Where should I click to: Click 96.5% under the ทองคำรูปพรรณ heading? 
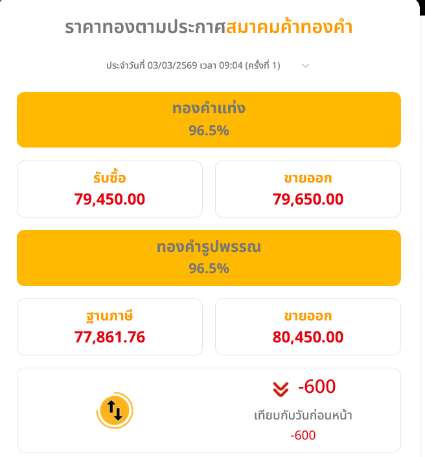(209, 268)
